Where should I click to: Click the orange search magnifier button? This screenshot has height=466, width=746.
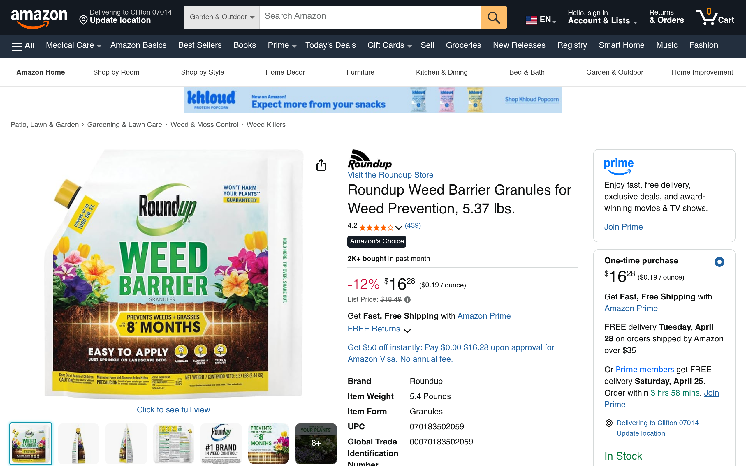tap(494, 17)
